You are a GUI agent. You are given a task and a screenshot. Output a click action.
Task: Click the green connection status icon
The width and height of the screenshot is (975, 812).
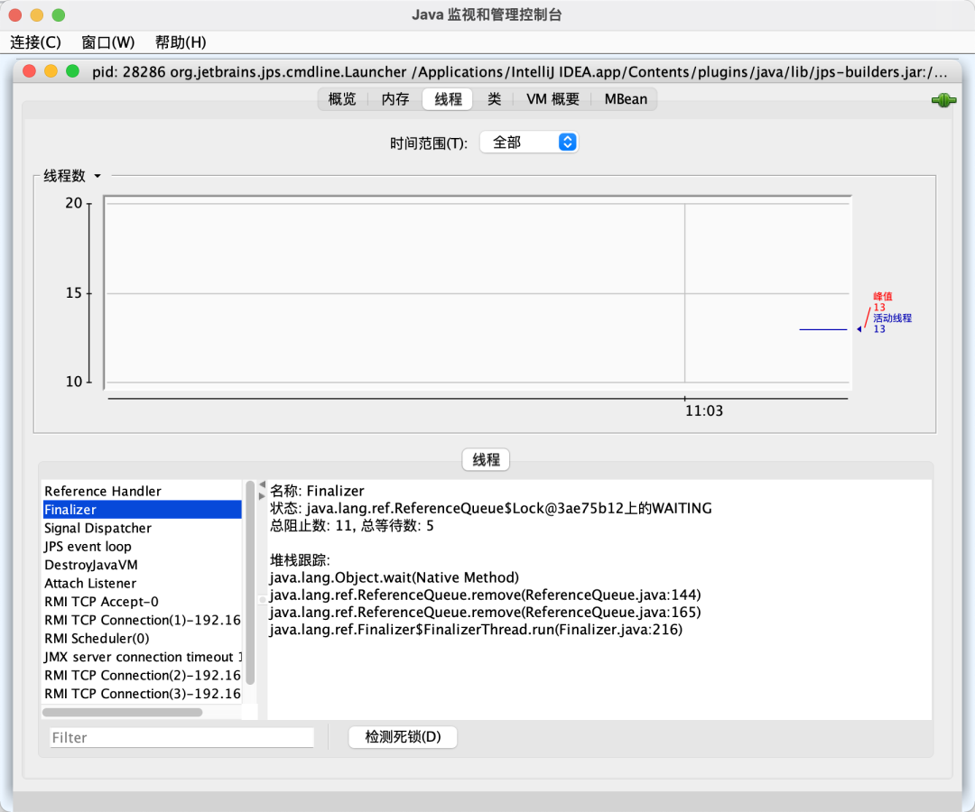[x=943, y=101]
